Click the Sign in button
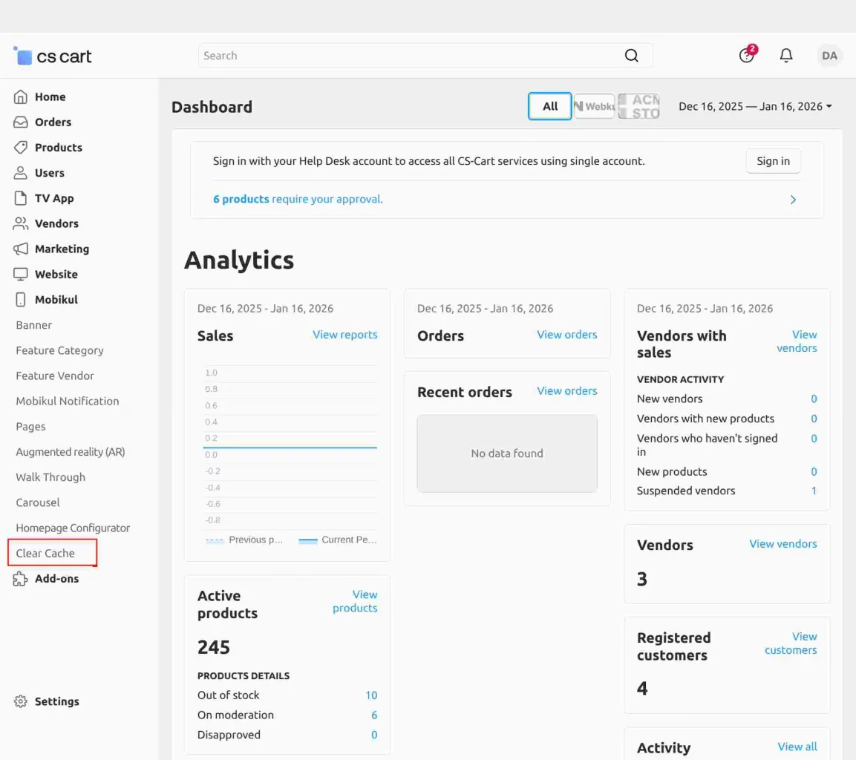The height and width of the screenshot is (760, 856). point(773,161)
